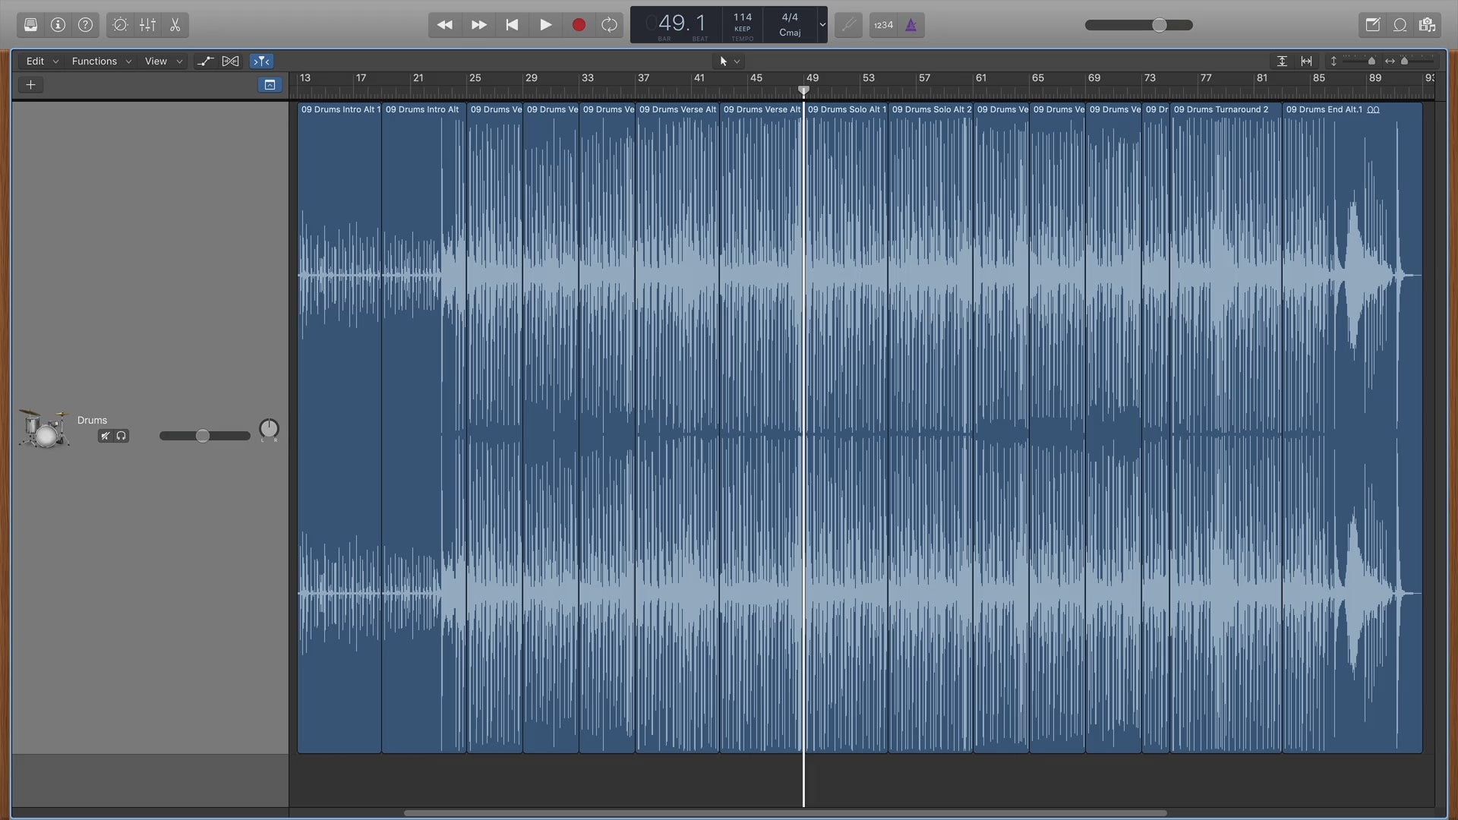Toggle the metronome click
Screen dimensions: 1458x820
tap(910, 25)
